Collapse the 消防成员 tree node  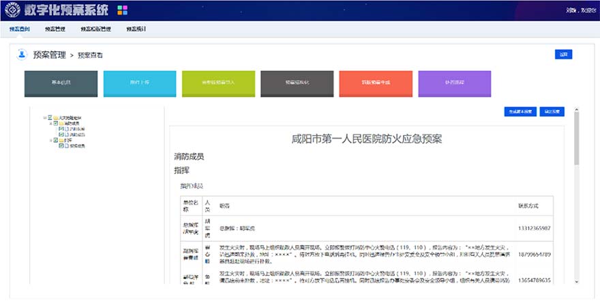pos(50,124)
